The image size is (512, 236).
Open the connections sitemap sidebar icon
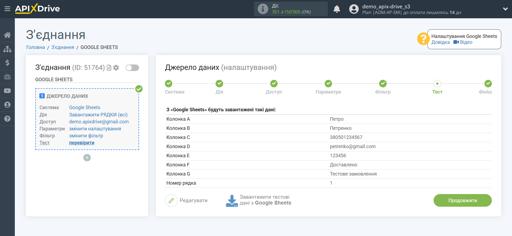tap(7, 49)
